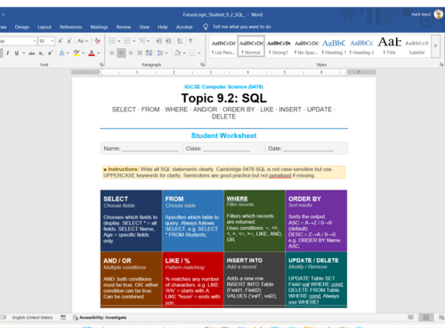The width and height of the screenshot is (445, 334).
Task: Click the macro recording status bar icon
Action: pos(63,317)
